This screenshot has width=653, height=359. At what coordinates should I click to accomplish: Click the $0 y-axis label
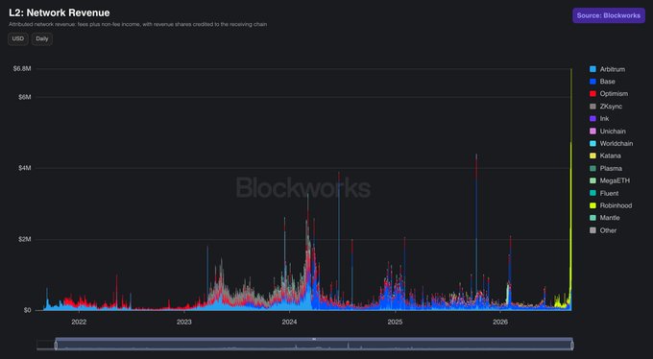click(27, 310)
